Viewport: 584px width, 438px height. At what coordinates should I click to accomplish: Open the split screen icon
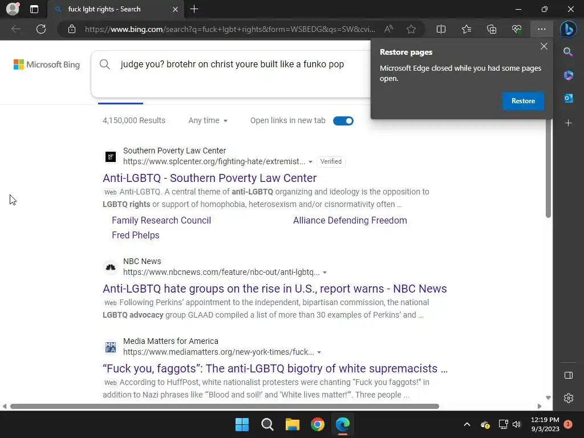[441, 29]
